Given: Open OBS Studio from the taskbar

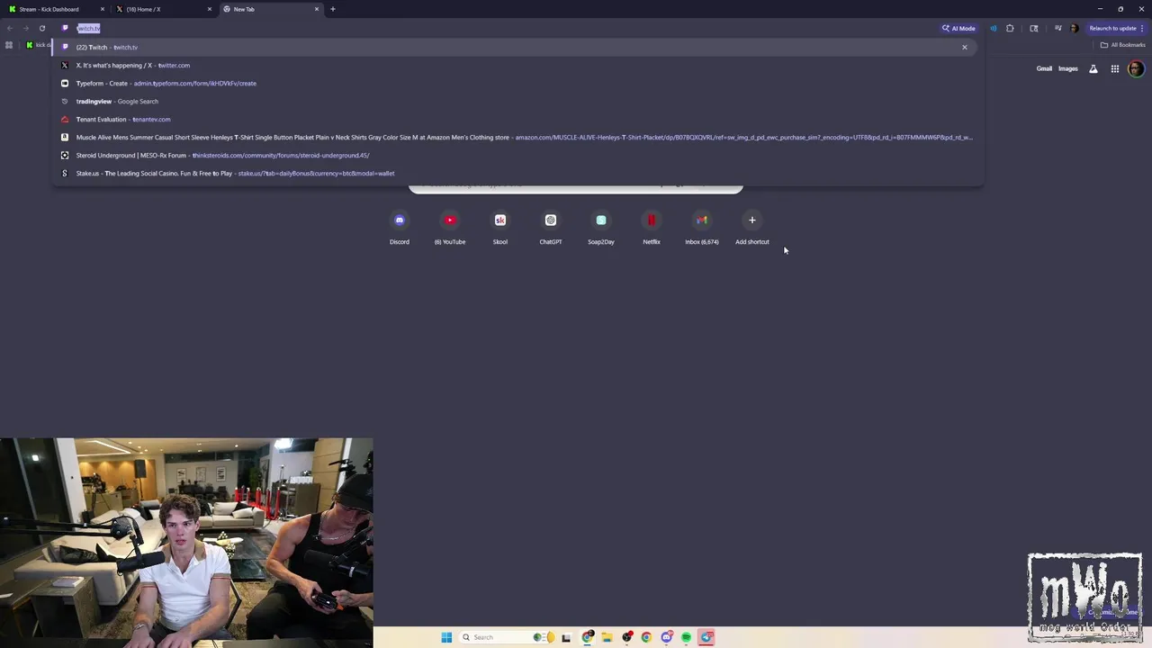Looking at the screenshot, I should [x=627, y=637].
